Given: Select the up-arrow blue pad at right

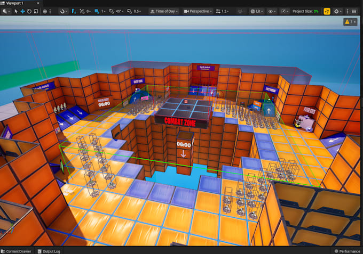Looking at the screenshot, I should [269, 110].
